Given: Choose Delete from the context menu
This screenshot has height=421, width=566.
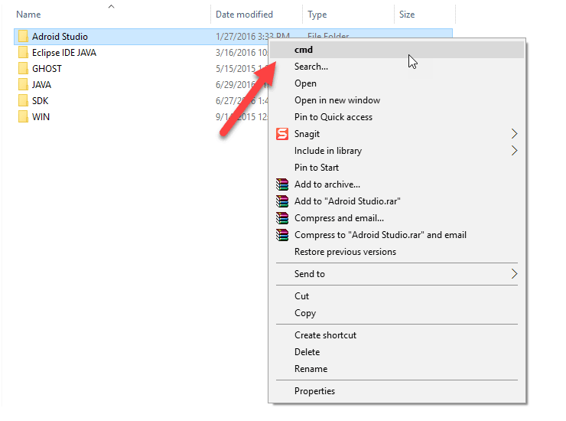Looking at the screenshot, I should coord(397,352).
